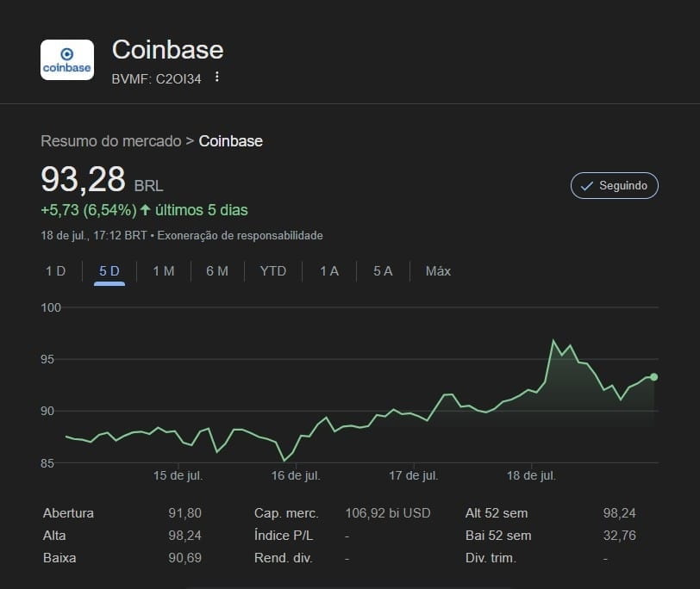Click the 15 de jul. axis label
The image size is (700, 589).
coord(178,475)
